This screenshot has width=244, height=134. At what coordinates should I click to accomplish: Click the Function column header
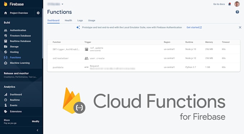(57, 42)
